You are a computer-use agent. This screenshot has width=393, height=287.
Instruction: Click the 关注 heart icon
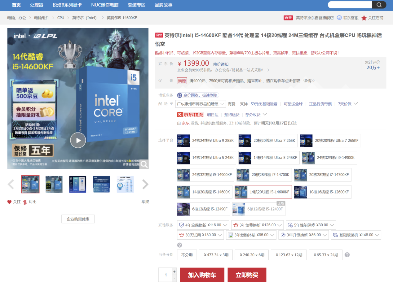pyautogui.click(x=9, y=202)
